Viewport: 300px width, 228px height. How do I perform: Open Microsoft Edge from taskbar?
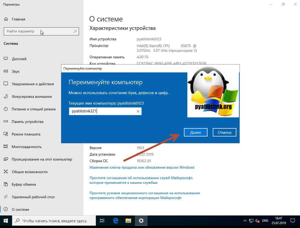click(116, 221)
